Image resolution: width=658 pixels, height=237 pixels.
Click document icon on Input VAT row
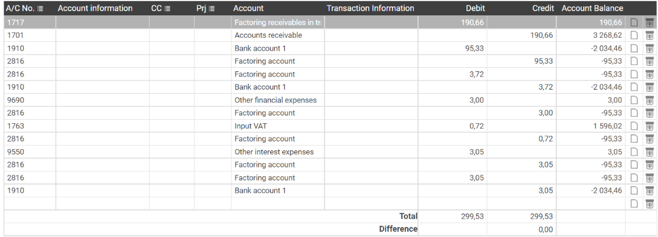634,126
